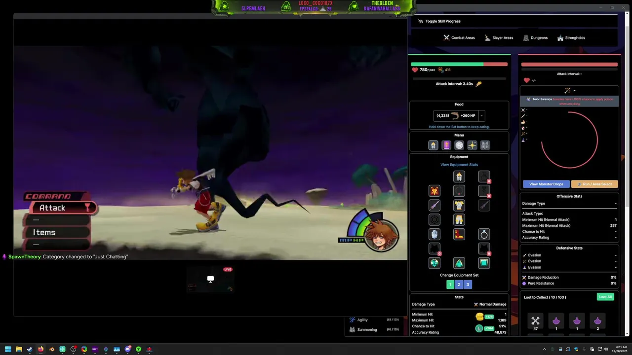Toggle Skill Progress visibility
Viewport: 632px width, 355px height.
coord(439,21)
